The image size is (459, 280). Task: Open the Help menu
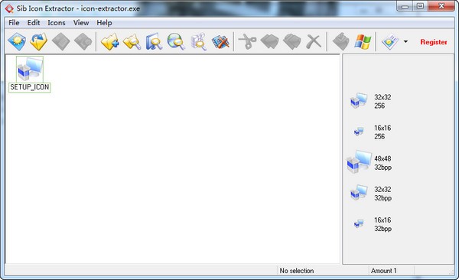104,23
